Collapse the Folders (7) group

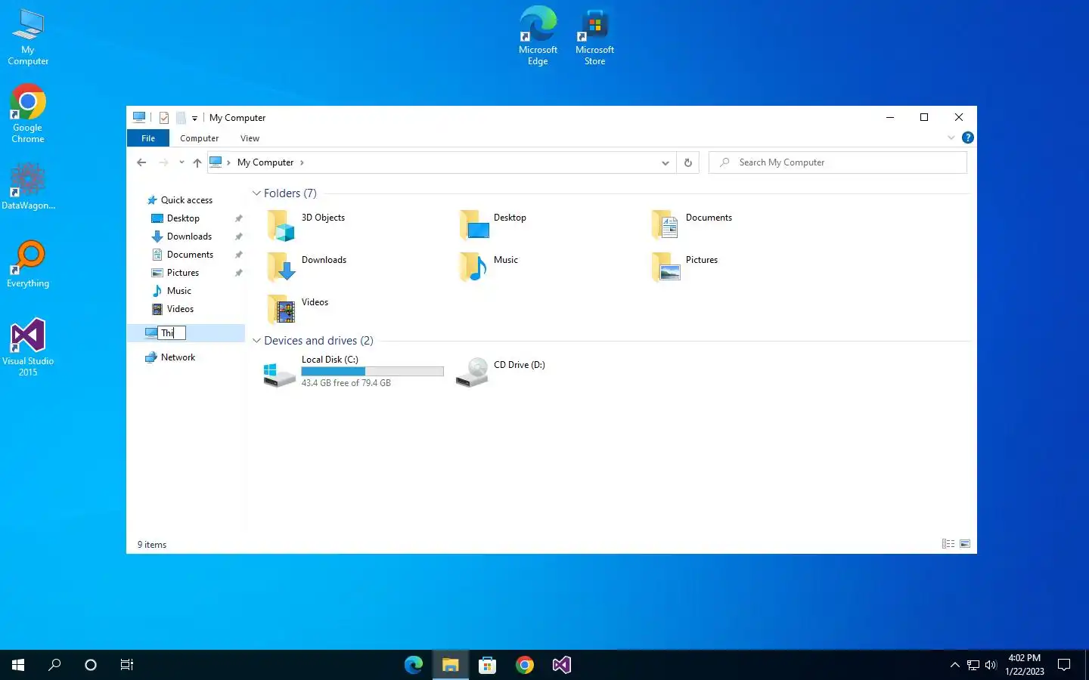point(256,193)
